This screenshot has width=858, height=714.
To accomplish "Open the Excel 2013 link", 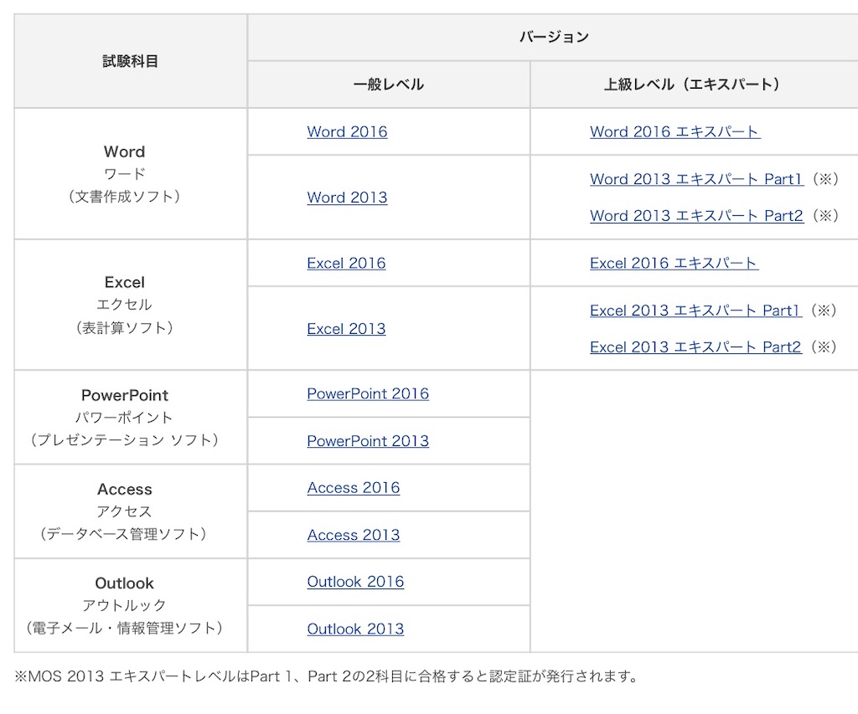I will click(x=346, y=329).
